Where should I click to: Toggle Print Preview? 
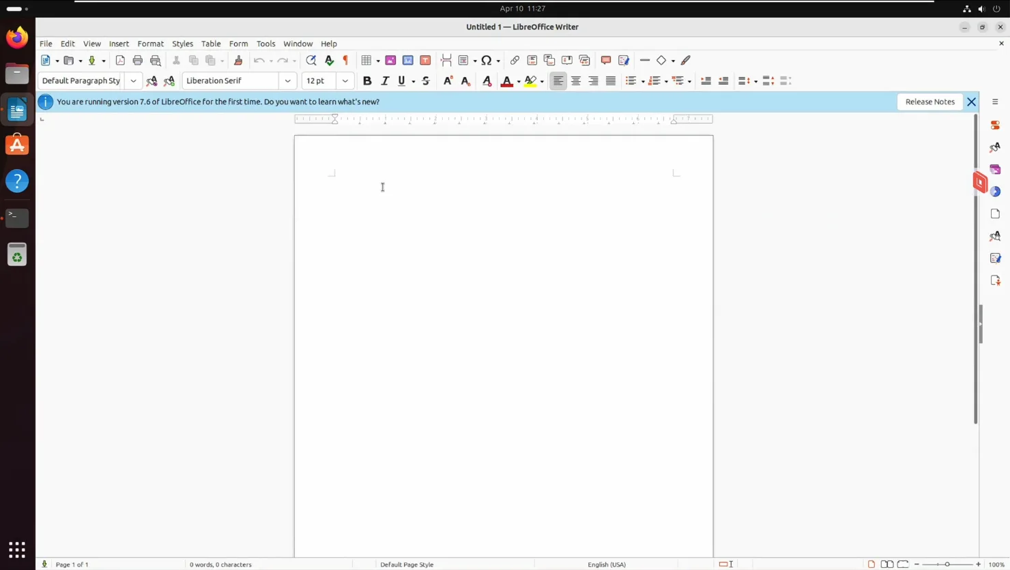pyautogui.click(x=156, y=61)
